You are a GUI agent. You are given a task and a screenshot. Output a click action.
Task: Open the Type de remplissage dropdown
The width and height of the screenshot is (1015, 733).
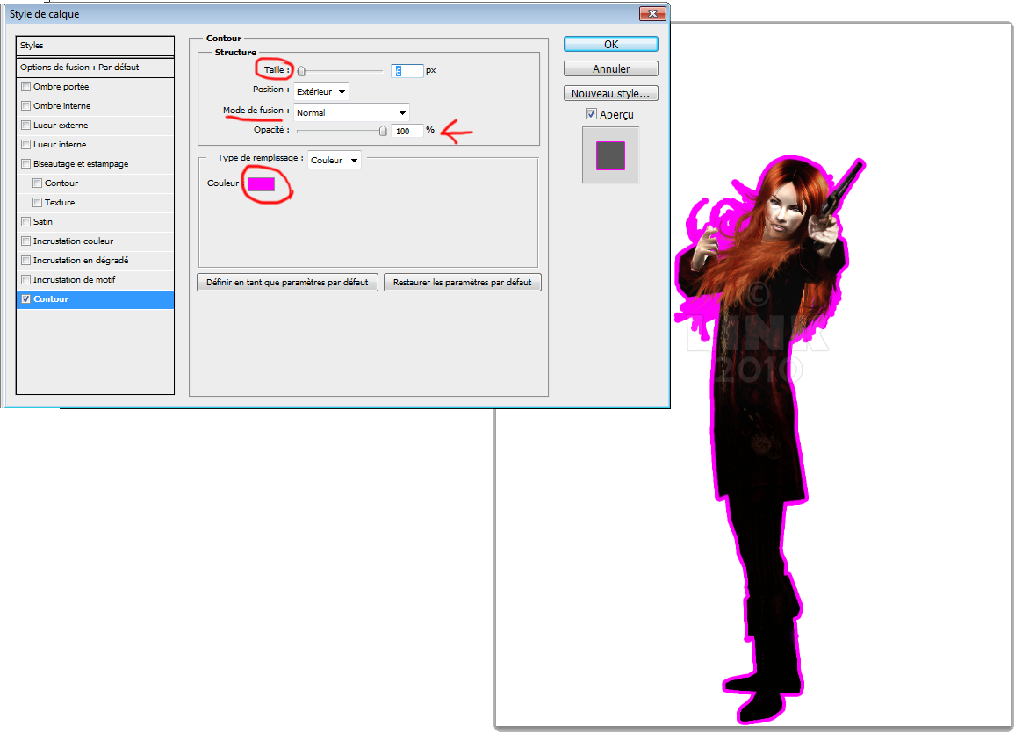pos(335,160)
